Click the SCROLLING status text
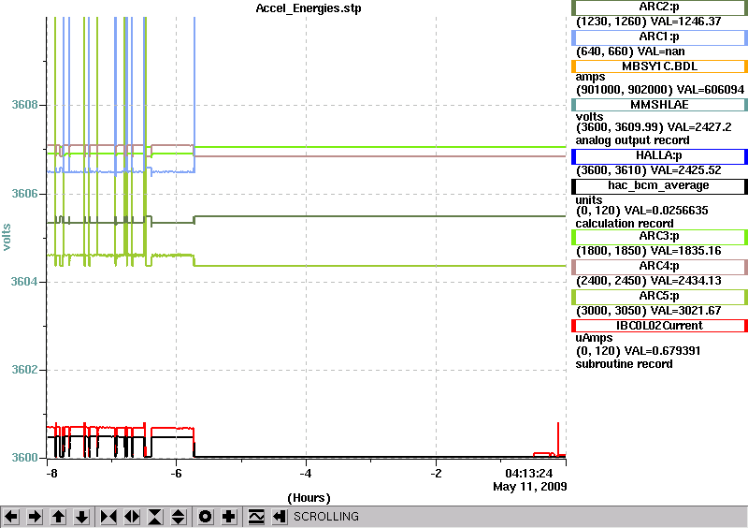The height and width of the screenshot is (528, 748). [x=325, y=517]
